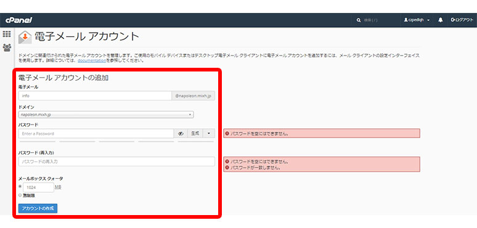Select the 1024 MB quota radio button
This screenshot has height=228, width=477.
tap(20, 186)
